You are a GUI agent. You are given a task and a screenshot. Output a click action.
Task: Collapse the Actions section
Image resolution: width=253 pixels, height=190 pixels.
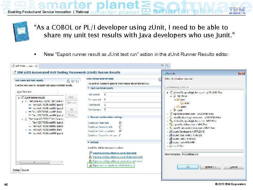(88, 142)
